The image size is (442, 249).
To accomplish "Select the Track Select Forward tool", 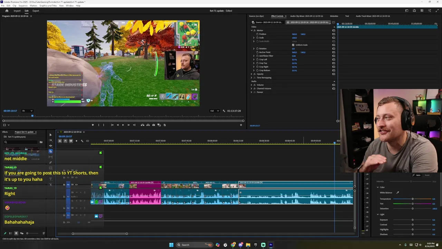I will pyautogui.click(x=50, y=140).
